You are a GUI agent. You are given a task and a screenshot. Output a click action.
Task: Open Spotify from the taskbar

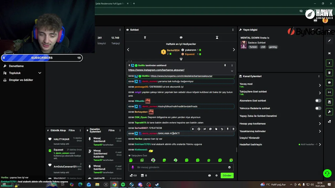(123, 185)
